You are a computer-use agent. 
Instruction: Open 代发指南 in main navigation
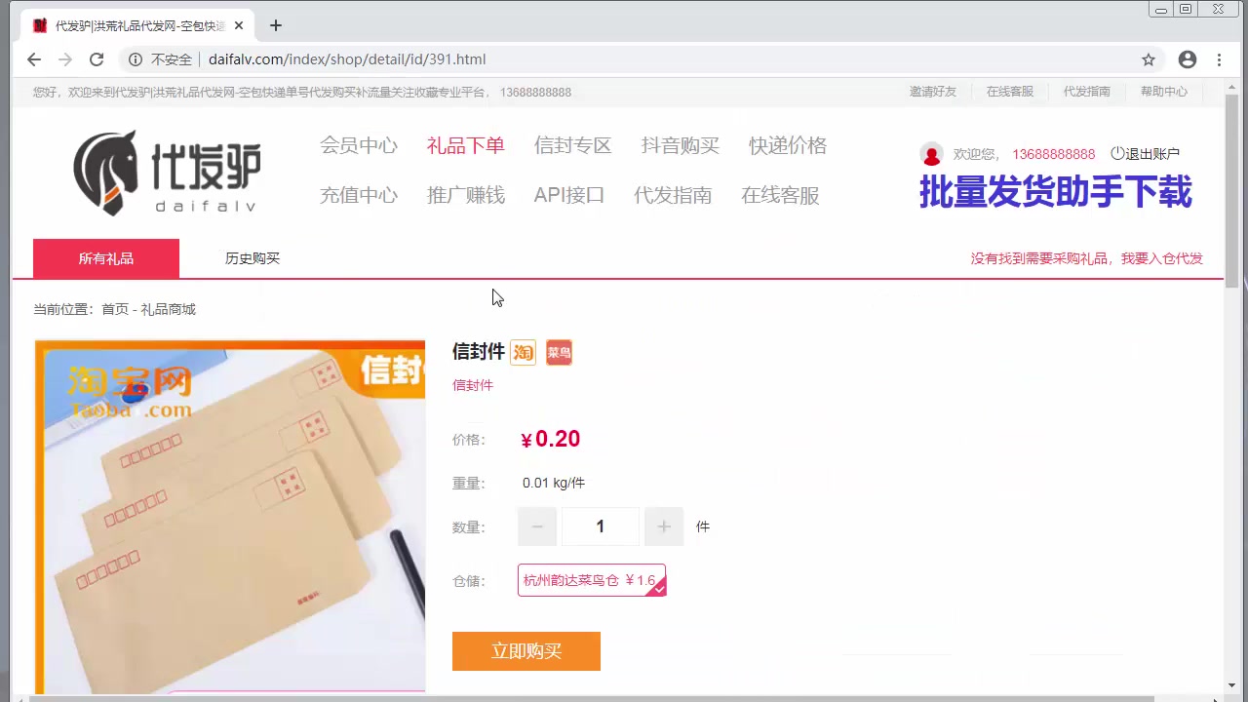tap(673, 195)
